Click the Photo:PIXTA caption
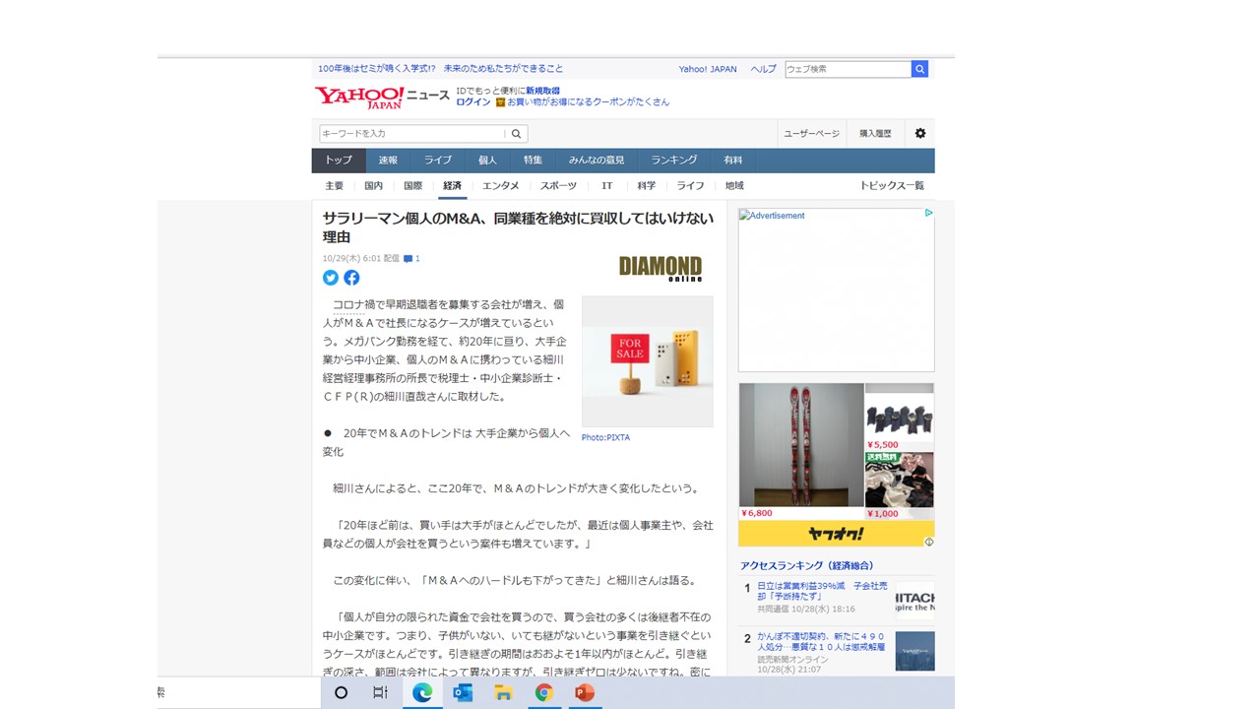 click(x=605, y=437)
